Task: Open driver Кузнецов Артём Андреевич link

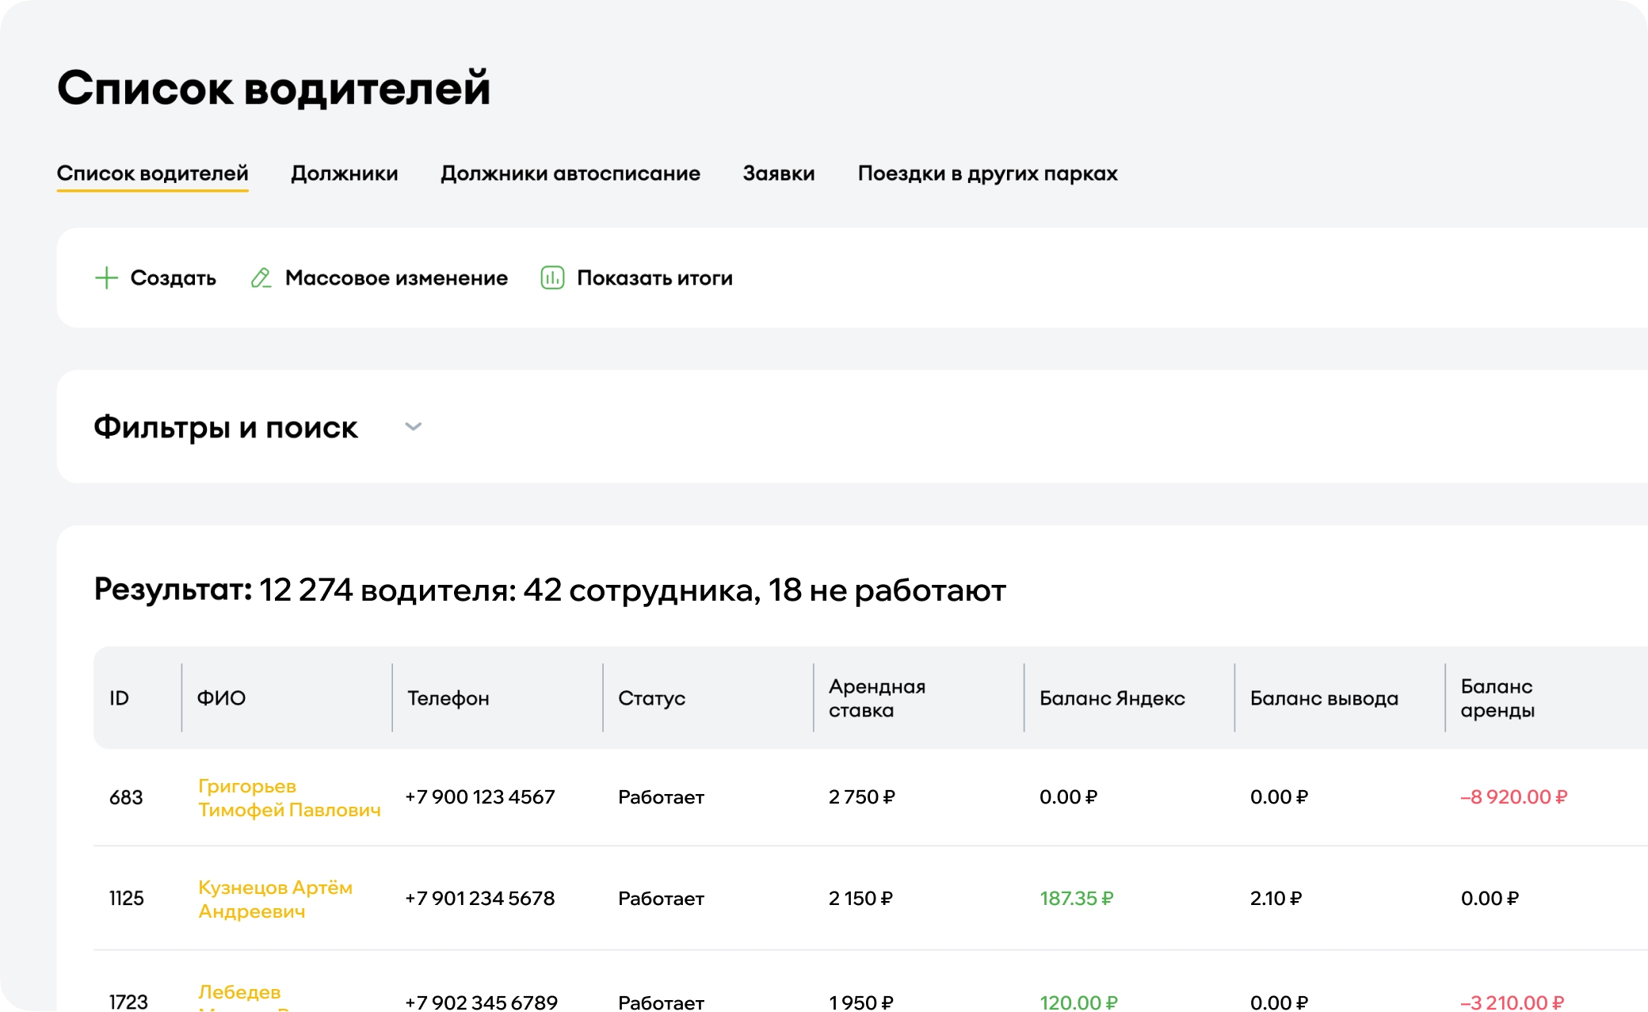Action: (274, 899)
